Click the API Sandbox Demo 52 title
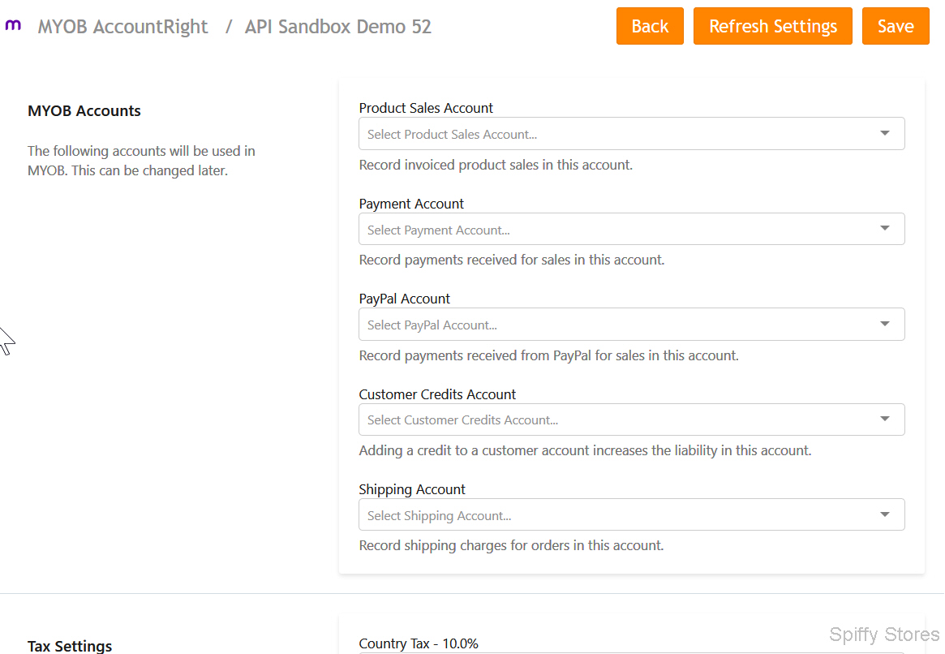The width and height of the screenshot is (945, 654). (337, 27)
